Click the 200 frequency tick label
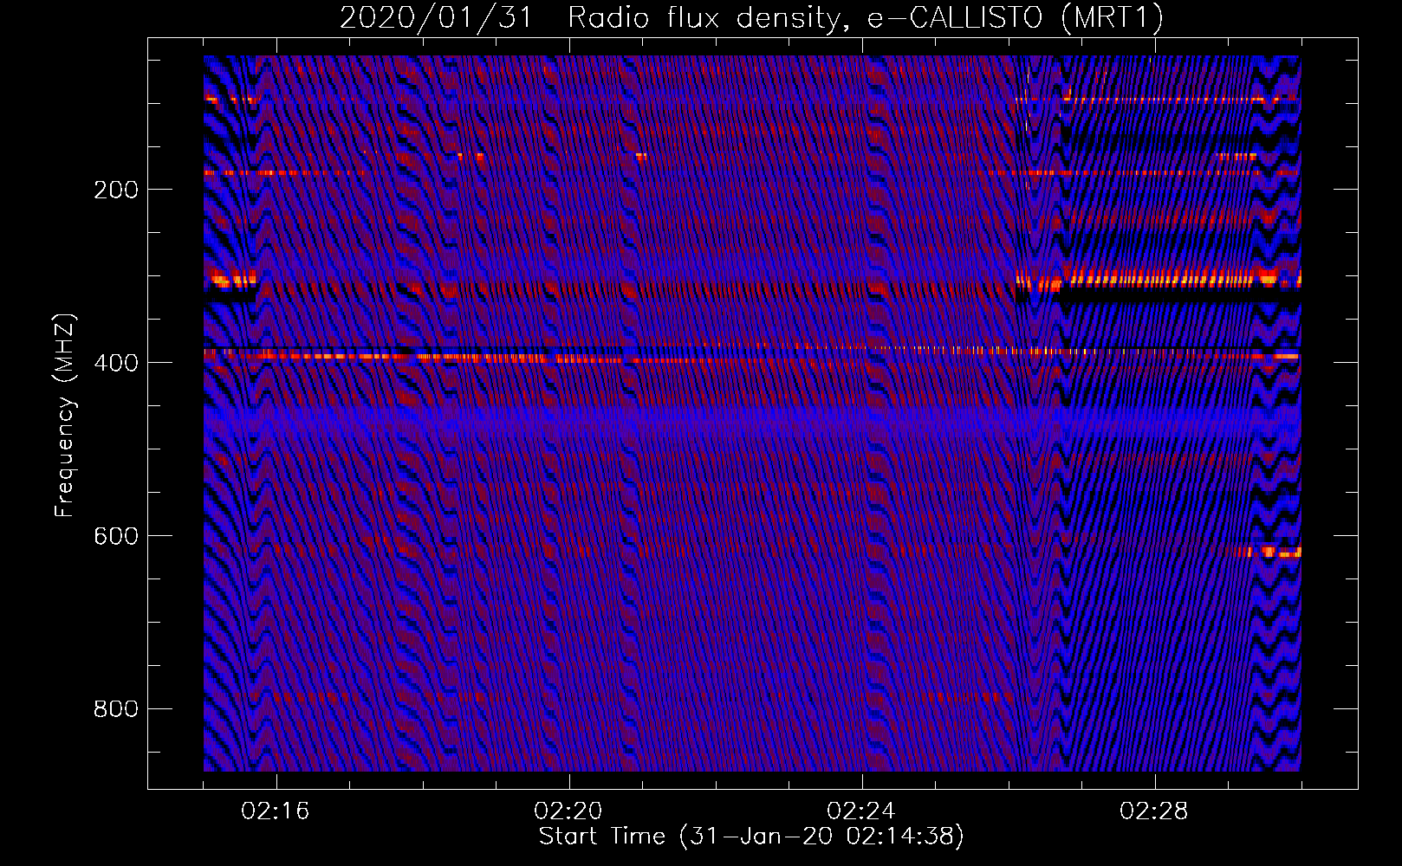The image size is (1402, 866). [116, 190]
